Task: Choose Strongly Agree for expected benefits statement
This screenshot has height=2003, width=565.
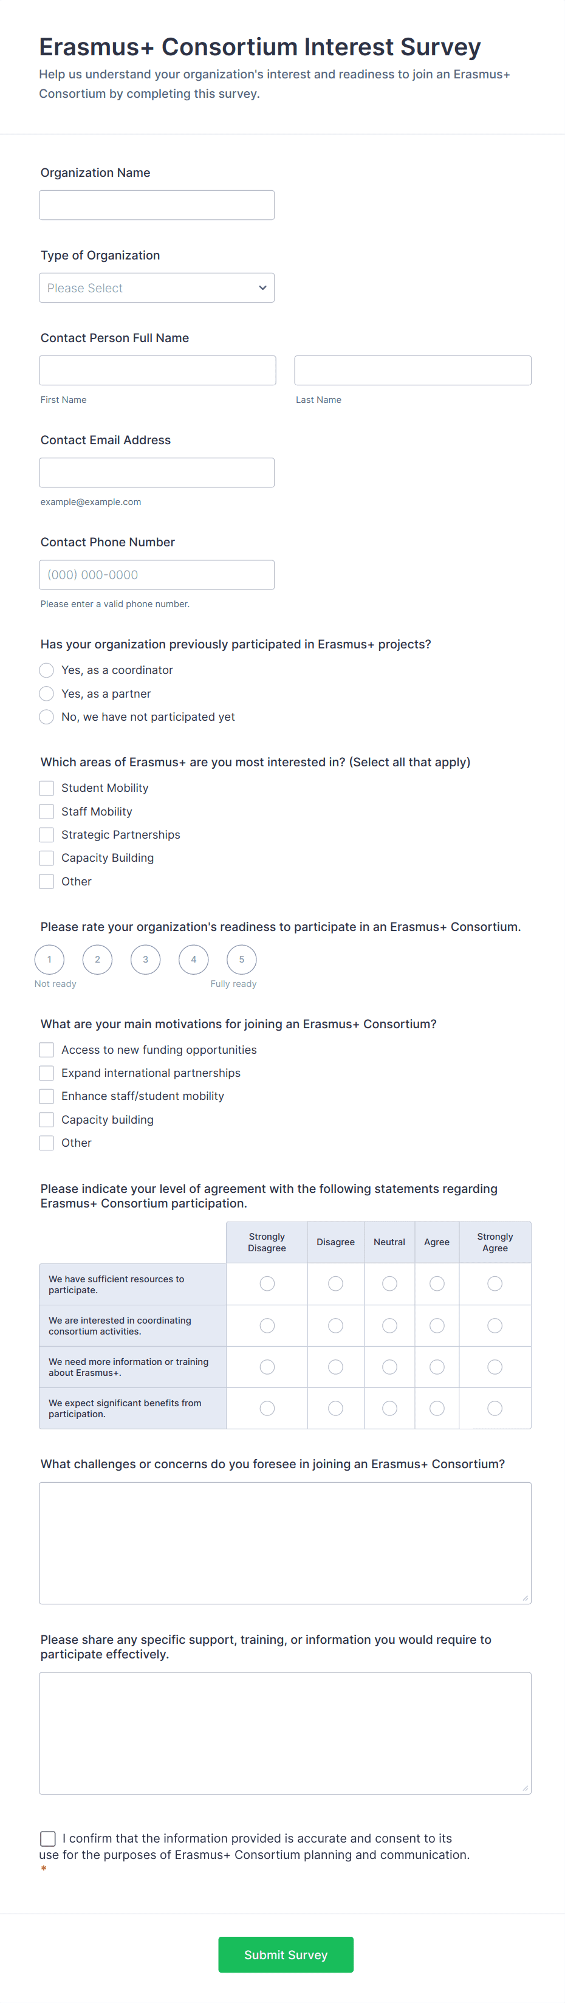Action: 495,1408
